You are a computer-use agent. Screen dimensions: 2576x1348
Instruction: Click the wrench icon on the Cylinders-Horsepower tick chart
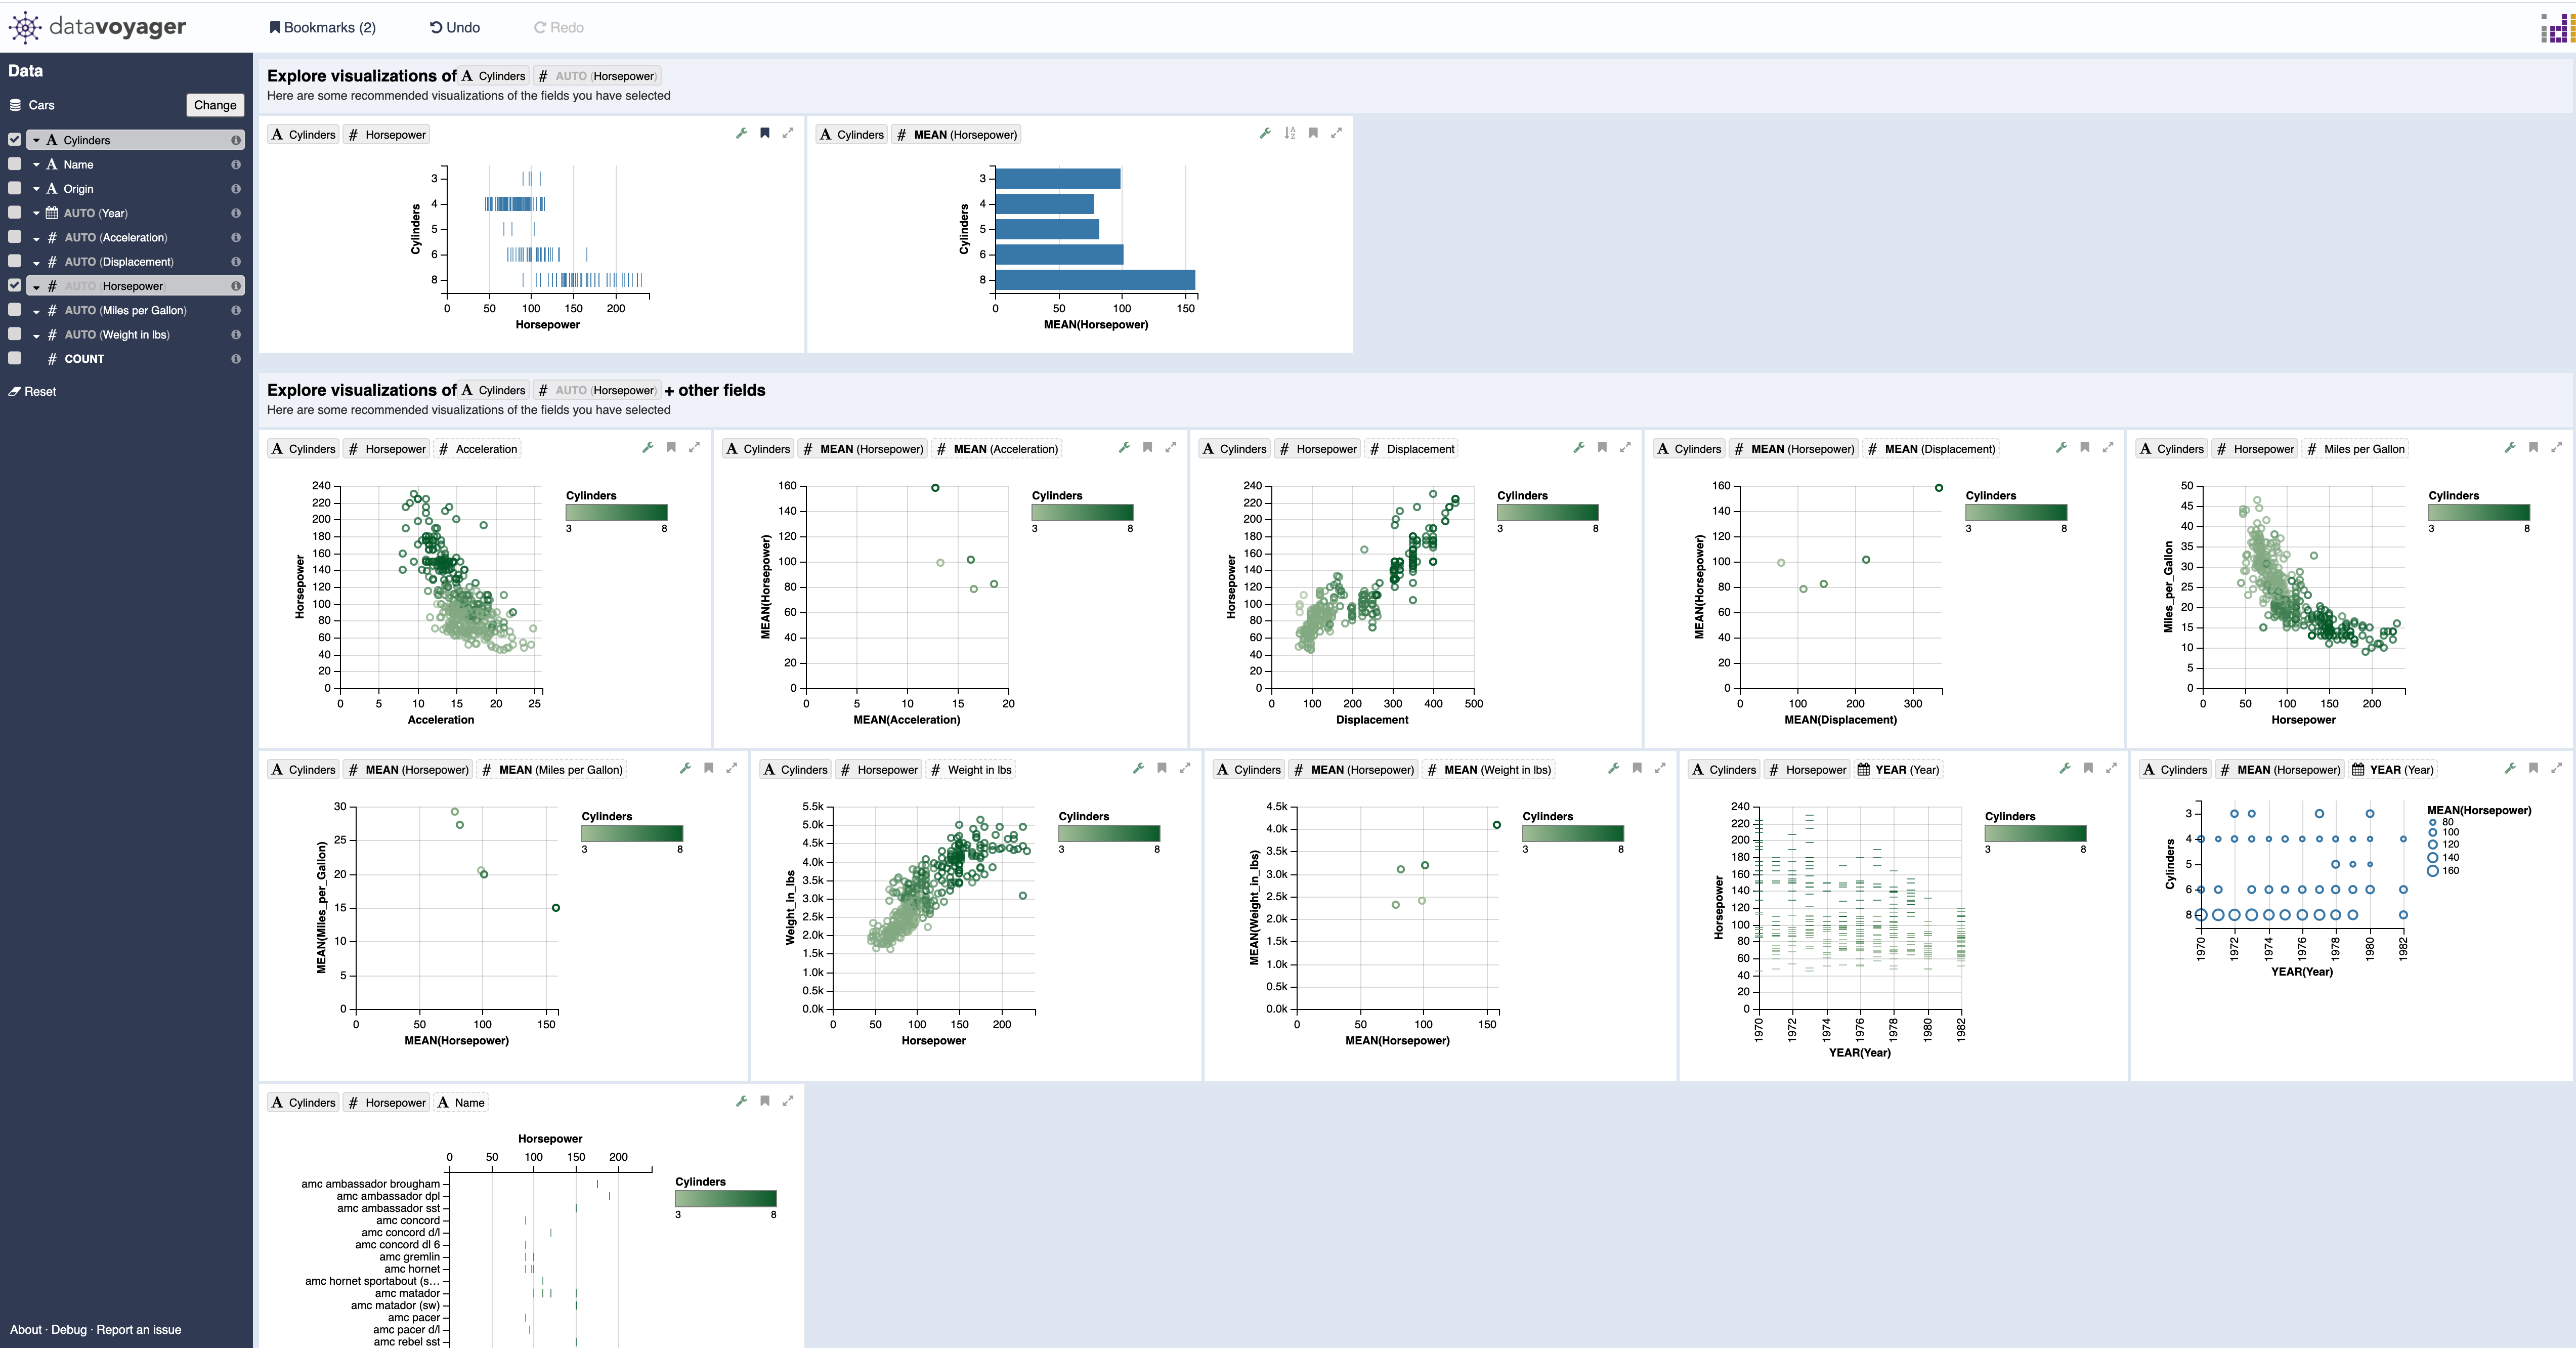pos(741,133)
